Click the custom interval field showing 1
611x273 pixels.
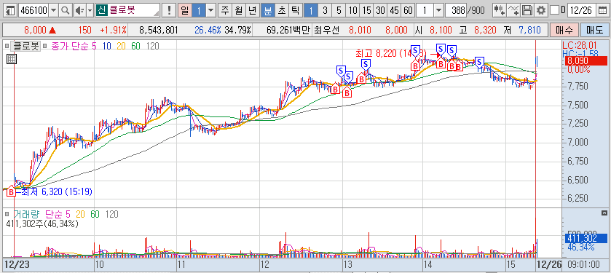[425, 10]
